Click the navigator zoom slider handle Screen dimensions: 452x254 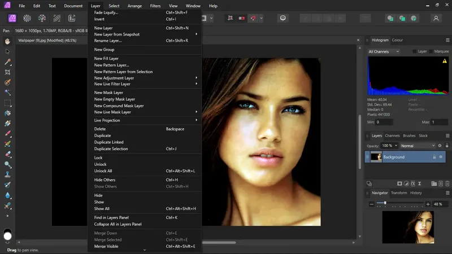point(385,203)
